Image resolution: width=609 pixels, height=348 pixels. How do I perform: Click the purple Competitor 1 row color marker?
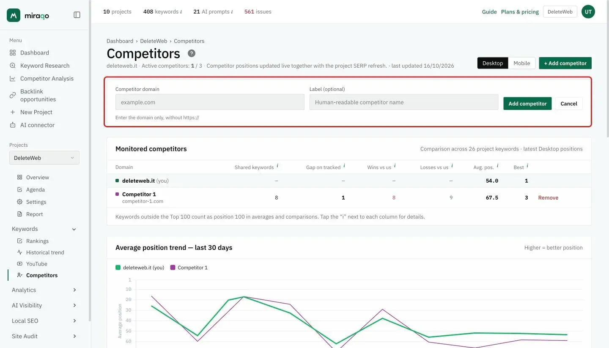tap(117, 194)
